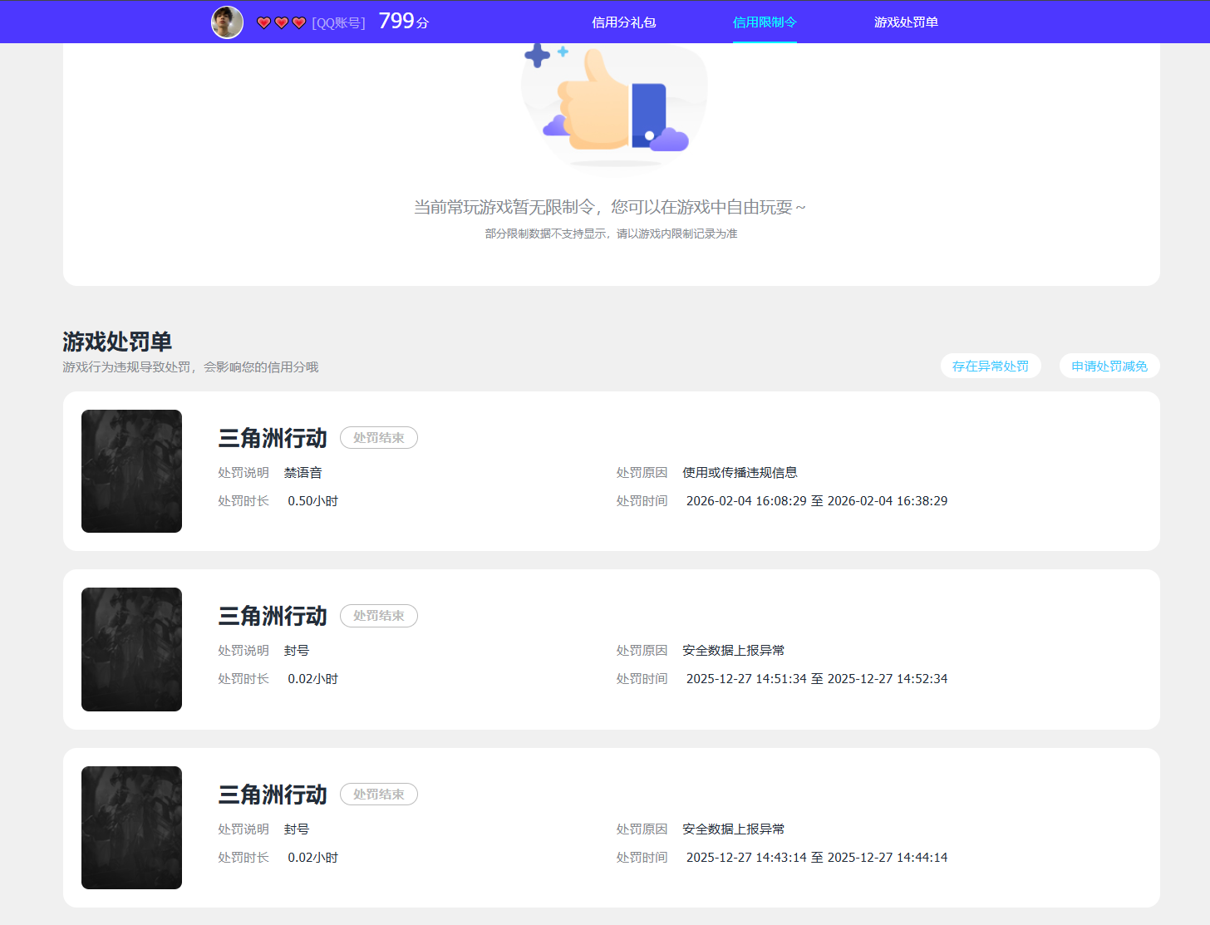Click the second 三角洲行动 game cover thumbnail

tap(131, 649)
